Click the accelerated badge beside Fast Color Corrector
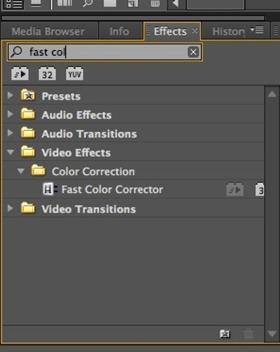 pyautogui.click(x=235, y=189)
